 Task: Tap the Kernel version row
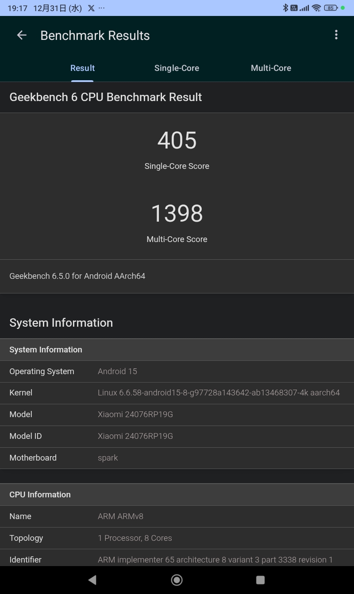point(177,393)
